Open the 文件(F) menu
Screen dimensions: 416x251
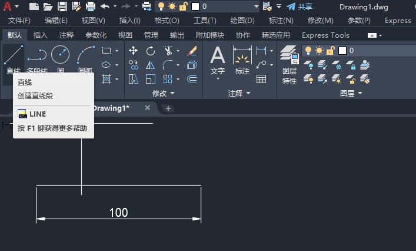coord(19,21)
